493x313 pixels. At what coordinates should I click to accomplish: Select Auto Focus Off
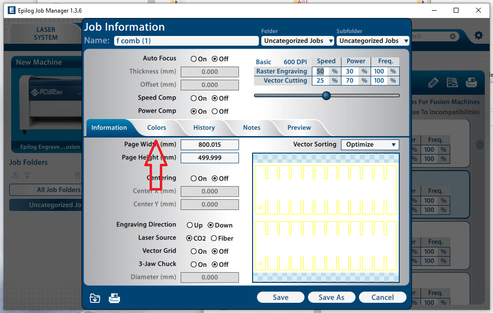(215, 59)
